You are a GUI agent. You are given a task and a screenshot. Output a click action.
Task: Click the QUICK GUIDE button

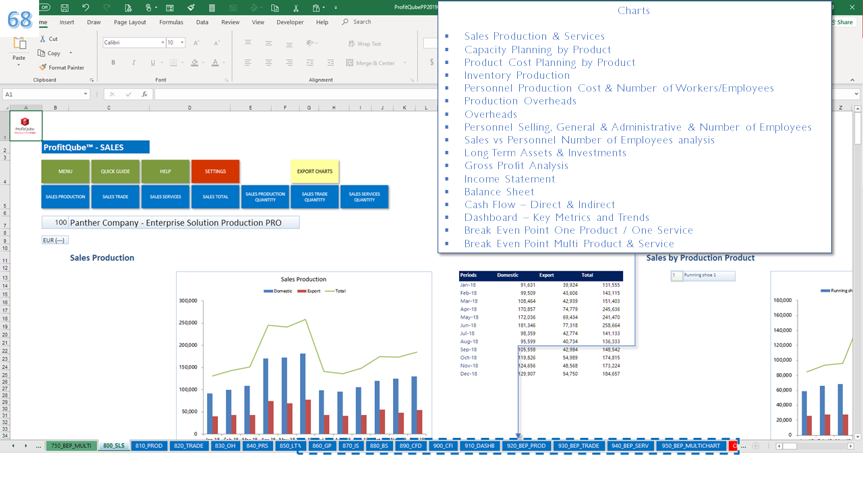click(x=115, y=171)
